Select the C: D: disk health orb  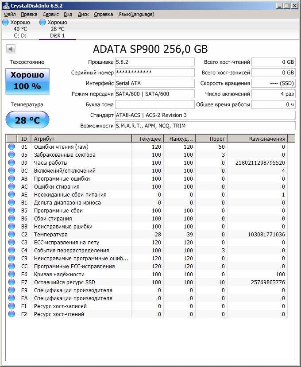click(5, 22)
